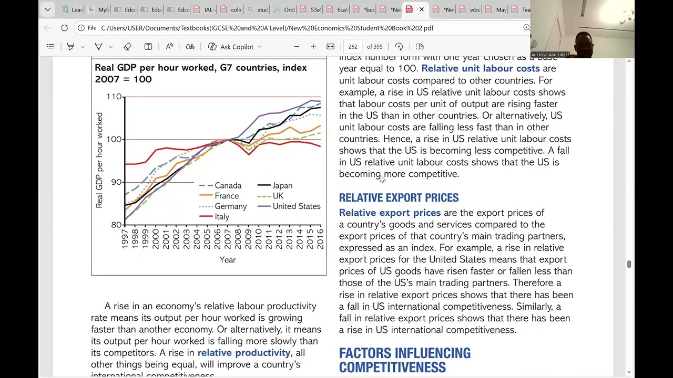Switch to the Ordi tab

[284, 9]
